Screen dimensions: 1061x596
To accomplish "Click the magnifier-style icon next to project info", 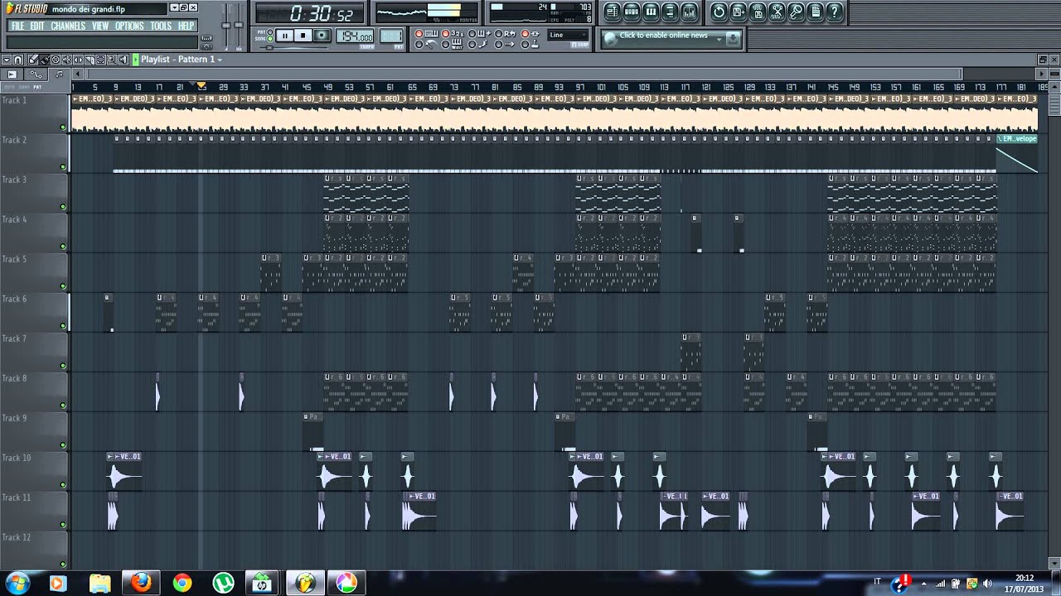I will [x=796, y=12].
